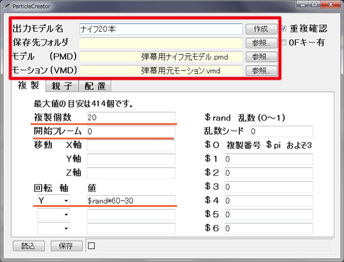The height and width of the screenshot is (262, 344).
Task: Click the 保存 (save) button
Action: point(66,246)
